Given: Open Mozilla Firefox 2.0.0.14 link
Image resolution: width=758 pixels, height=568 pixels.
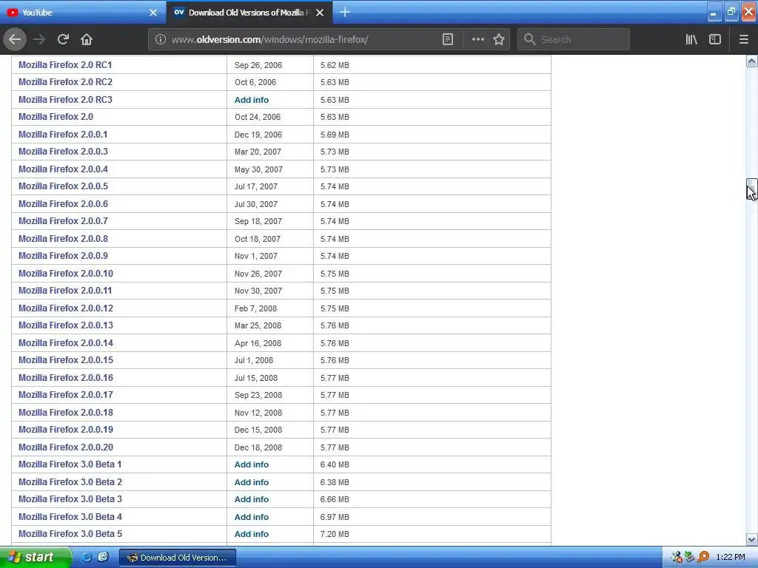Looking at the screenshot, I should (x=66, y=343).
